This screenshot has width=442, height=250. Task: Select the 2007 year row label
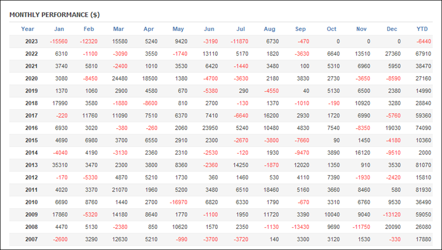31,239
